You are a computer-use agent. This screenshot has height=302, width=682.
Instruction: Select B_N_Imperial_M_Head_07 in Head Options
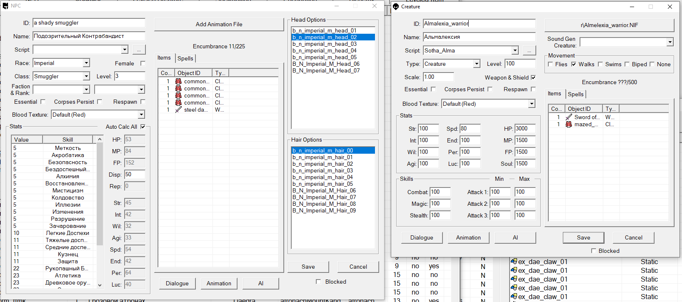[333, 70]
